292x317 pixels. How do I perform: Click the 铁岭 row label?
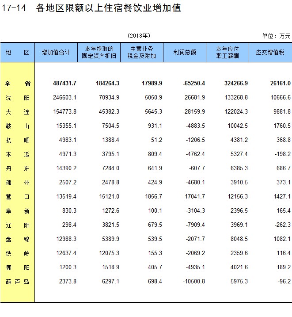pos(18,253)
